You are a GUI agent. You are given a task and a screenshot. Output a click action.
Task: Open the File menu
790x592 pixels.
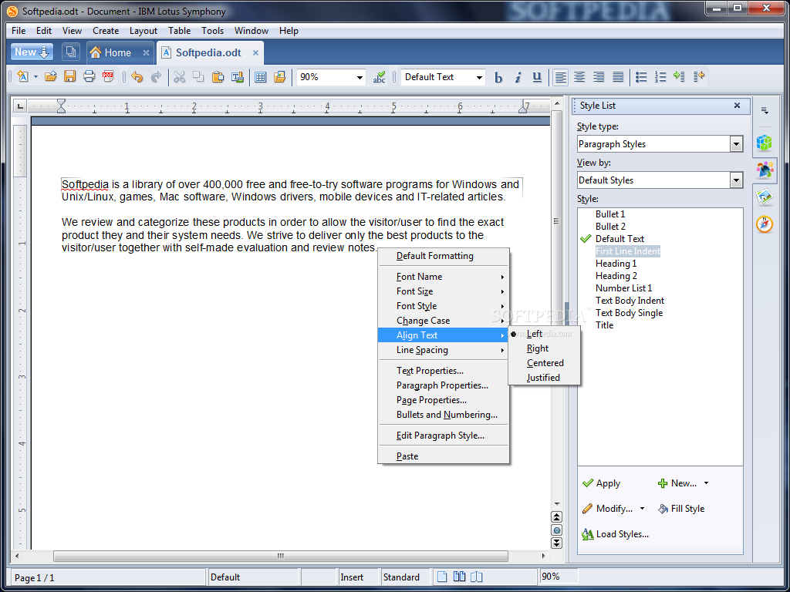click(19, 31)
